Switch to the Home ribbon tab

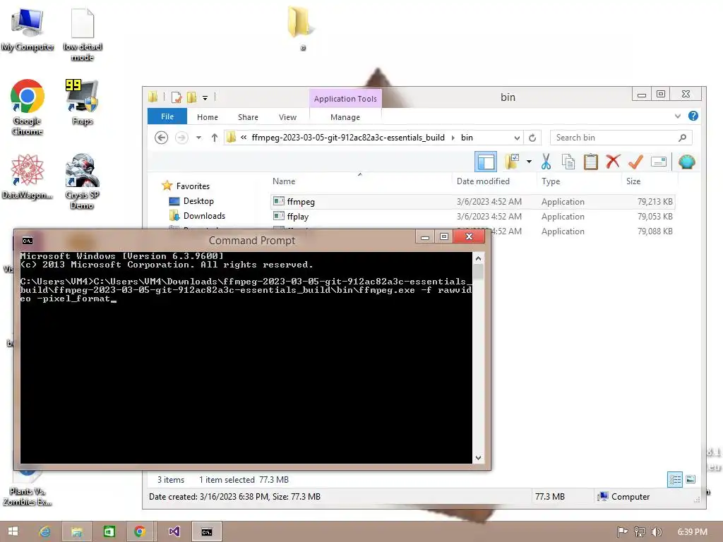(208, 117)
